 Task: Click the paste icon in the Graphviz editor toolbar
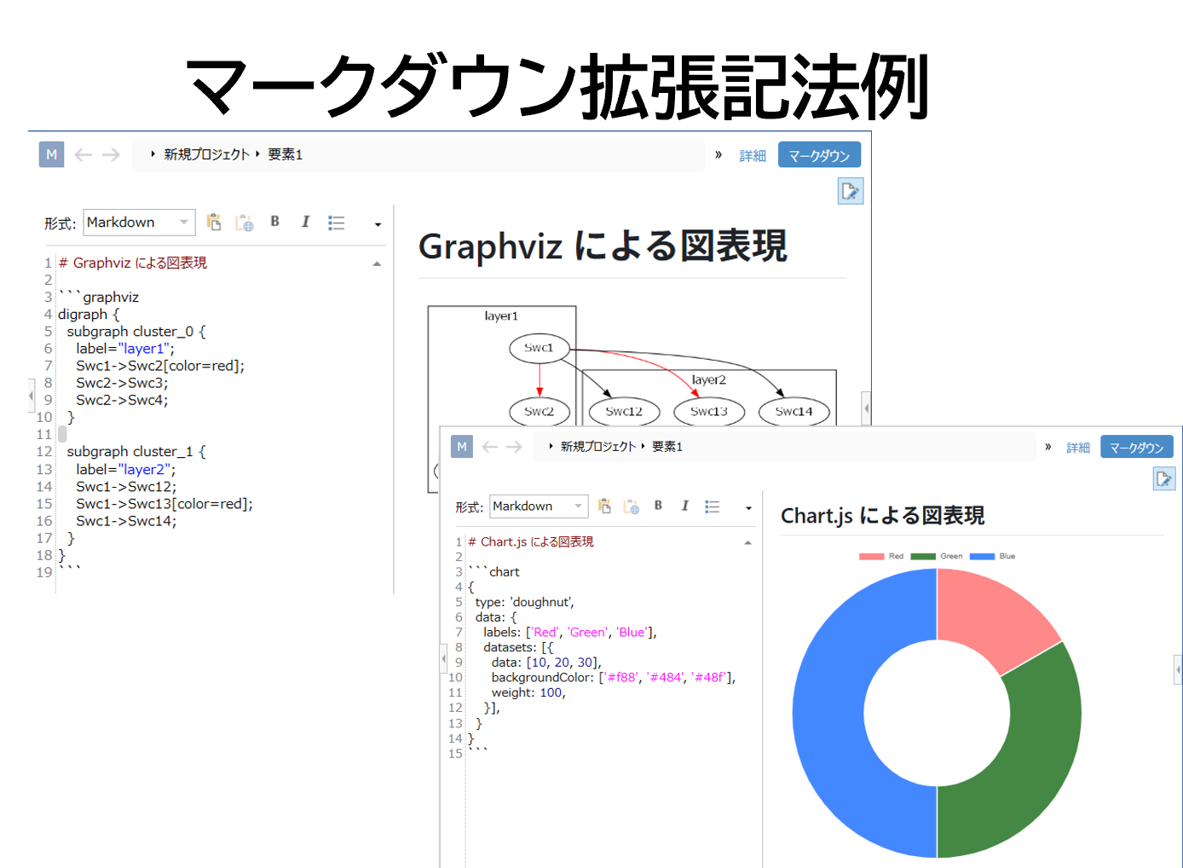click(x=214, y=223)
